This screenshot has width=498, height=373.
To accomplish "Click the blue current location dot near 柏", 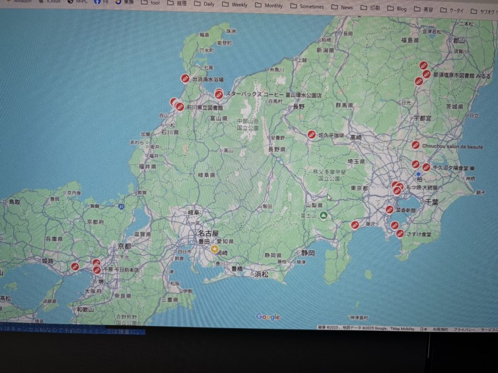I will coord(418,174).
